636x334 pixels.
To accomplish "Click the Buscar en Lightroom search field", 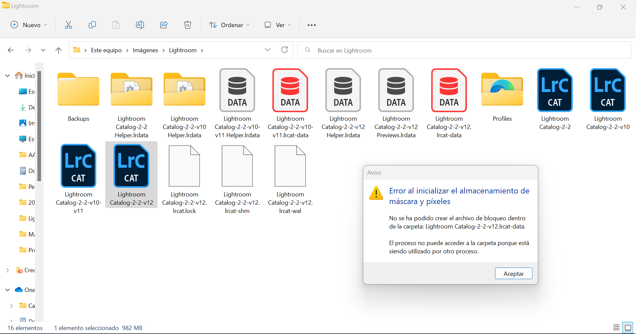I will click(x=464, y=50).
